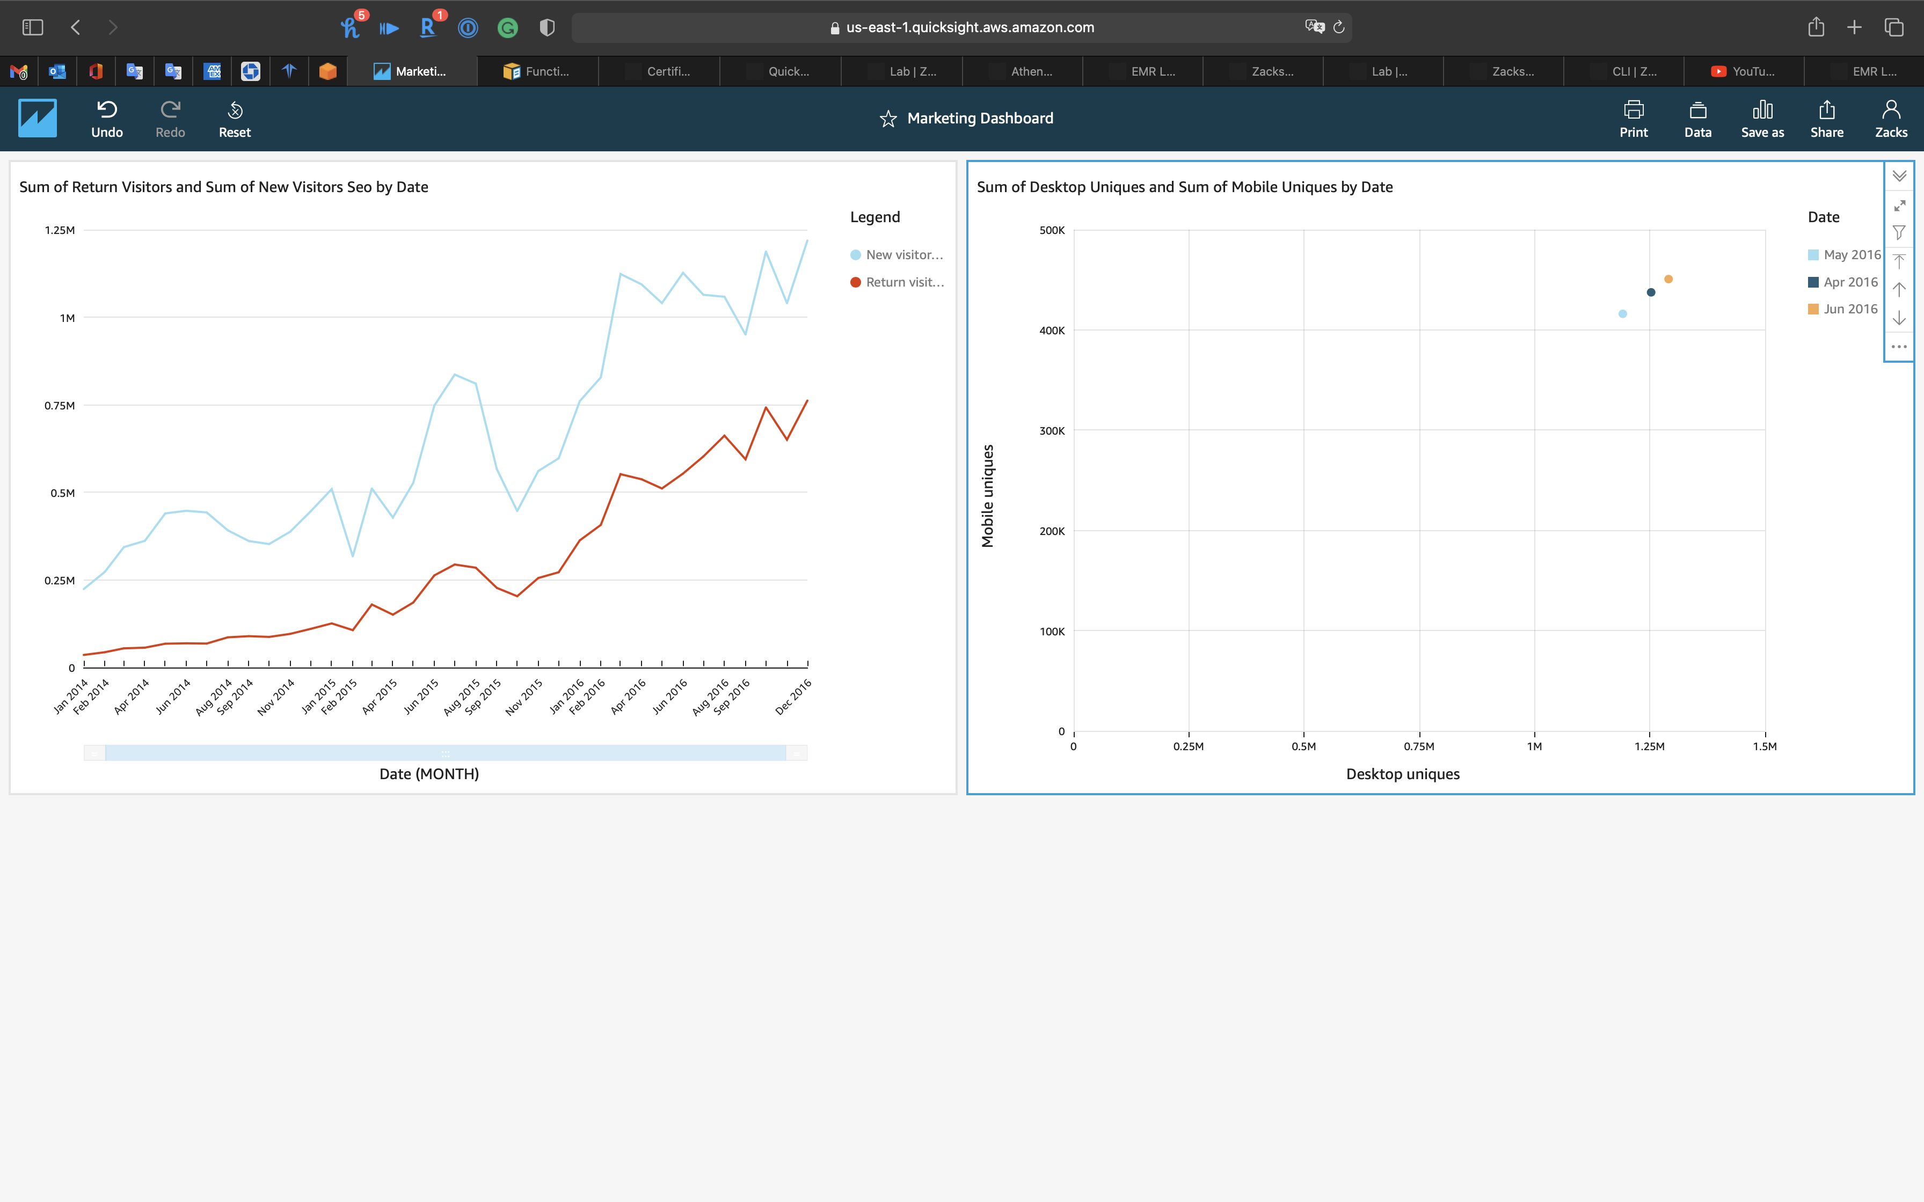Open the Share dashboard icon
The image size is (1924, 1202).
(1826, 109)
